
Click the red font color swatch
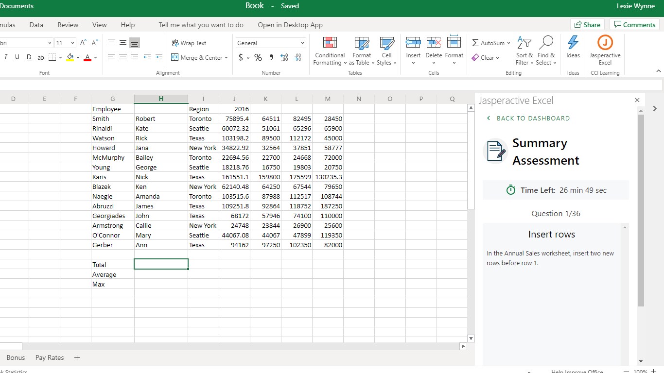tap(87, 58)
